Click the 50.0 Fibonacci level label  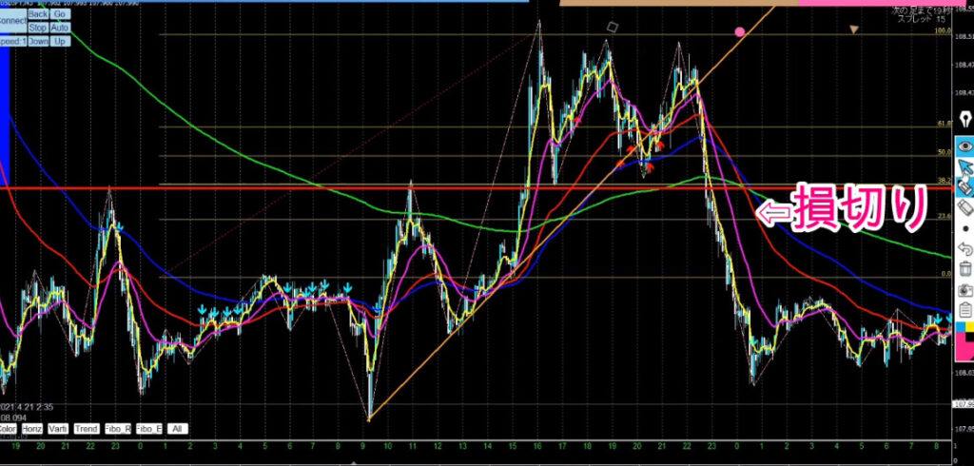pos(945,151)
